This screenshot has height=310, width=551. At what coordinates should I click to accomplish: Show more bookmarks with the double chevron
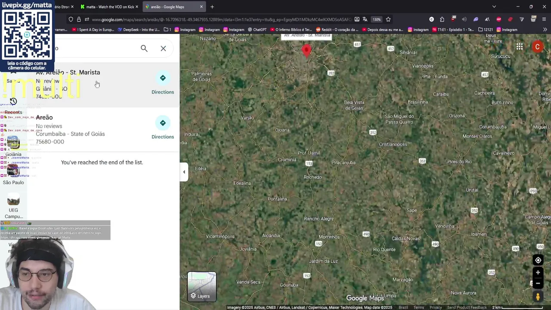point(545,30)
